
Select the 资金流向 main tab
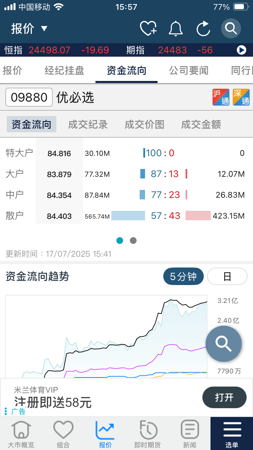pos(126,71)
